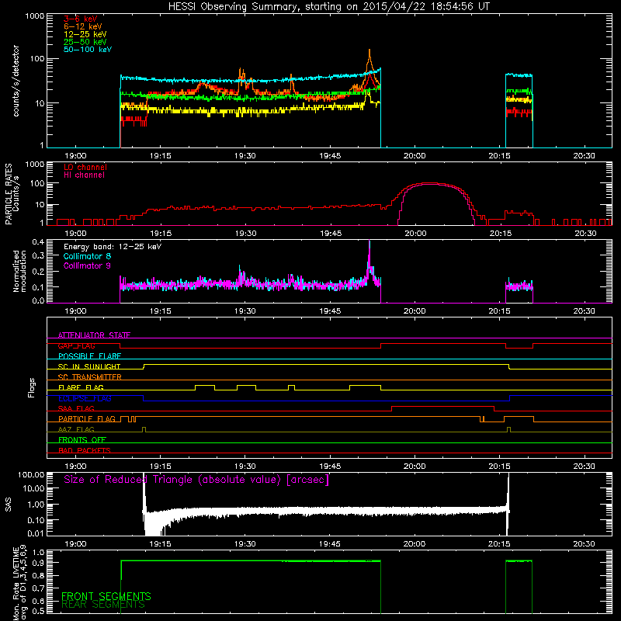Image resolution: width=621 pixels, height=621 pixels.
Task: Select the SC_IN_SUNLIGHT flag label
Action: 89,366
